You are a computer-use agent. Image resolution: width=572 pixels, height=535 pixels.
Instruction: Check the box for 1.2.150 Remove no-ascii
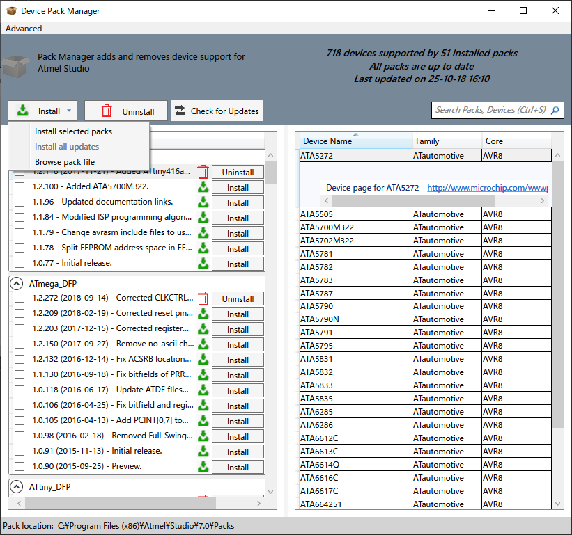click(20, 344)
